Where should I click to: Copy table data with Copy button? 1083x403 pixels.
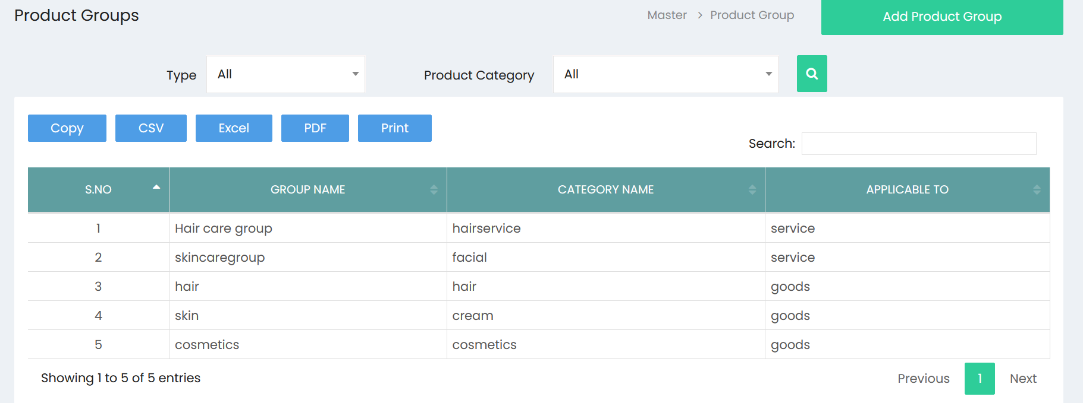[67, 128]
